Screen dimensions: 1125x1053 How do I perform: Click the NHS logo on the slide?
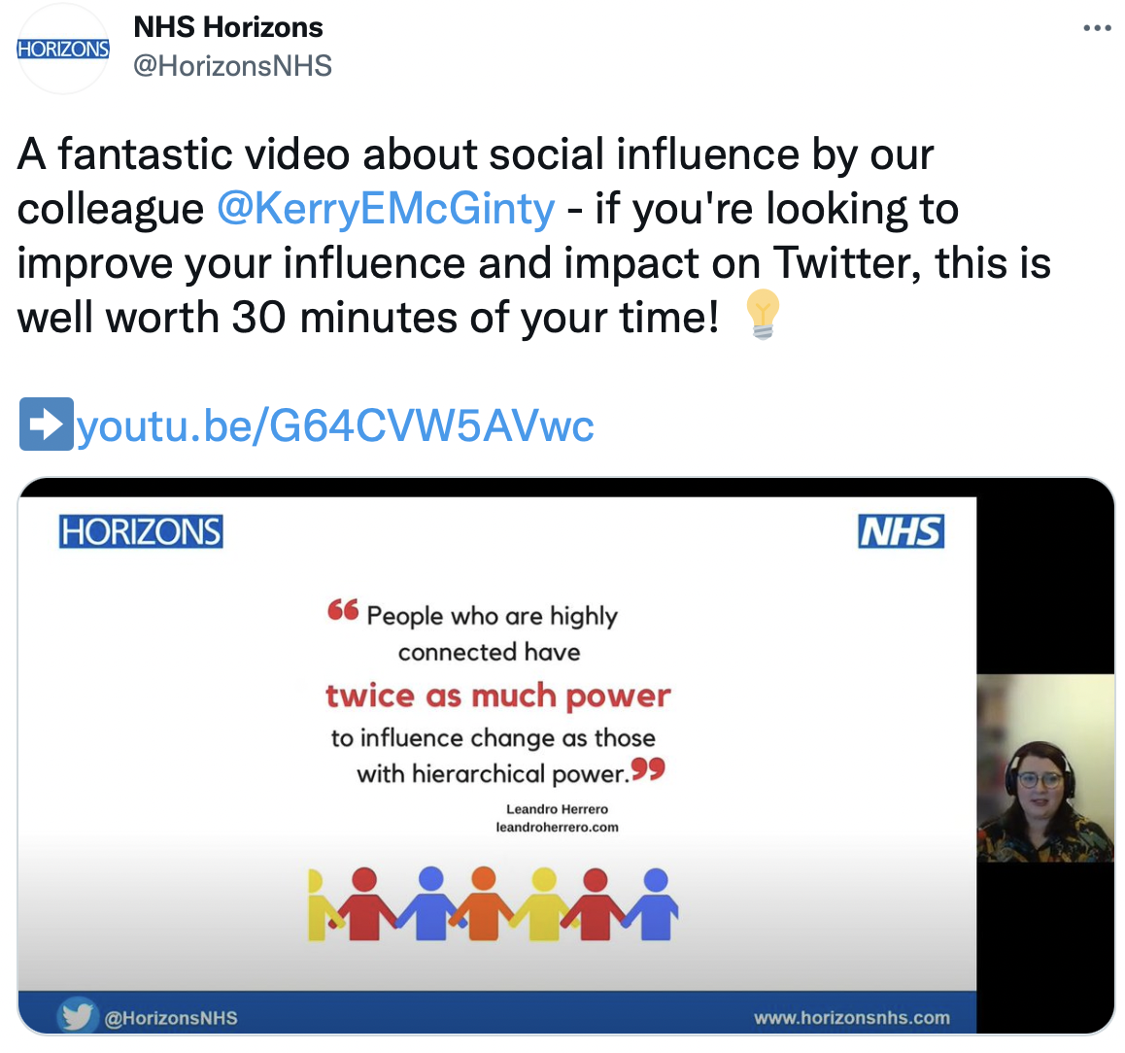point(901,531)
